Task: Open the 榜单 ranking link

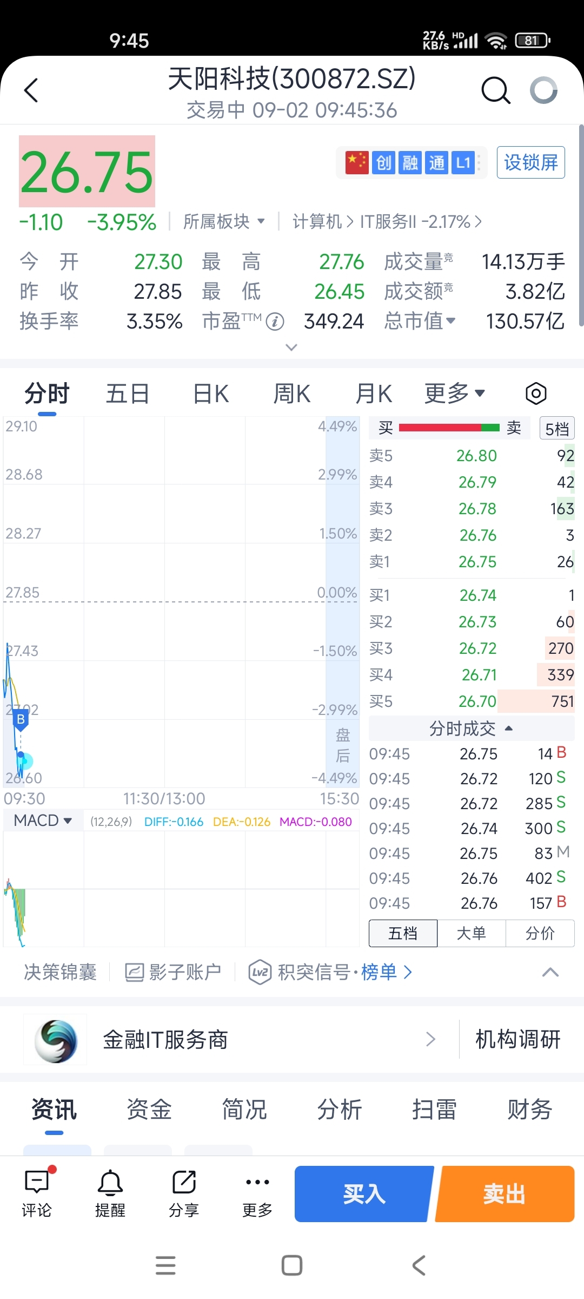Action: click(386, 973)
